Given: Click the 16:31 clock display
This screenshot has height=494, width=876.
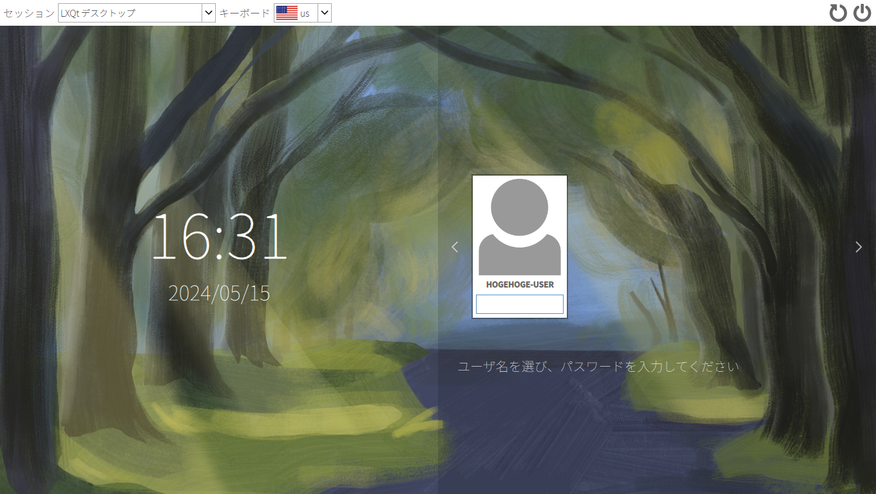Looking at the screenshot, I should pos(219,236).
